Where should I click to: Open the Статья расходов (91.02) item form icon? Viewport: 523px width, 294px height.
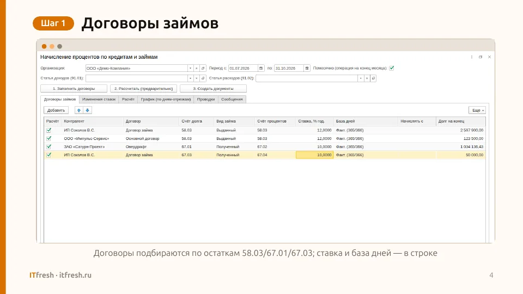373,78
